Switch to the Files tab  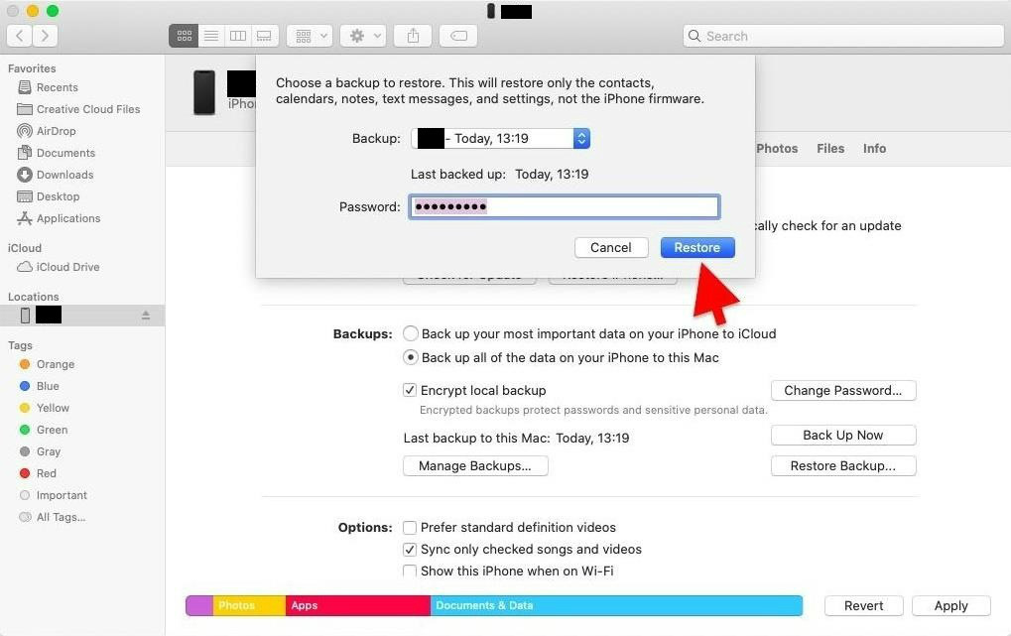tap(830, 149)
